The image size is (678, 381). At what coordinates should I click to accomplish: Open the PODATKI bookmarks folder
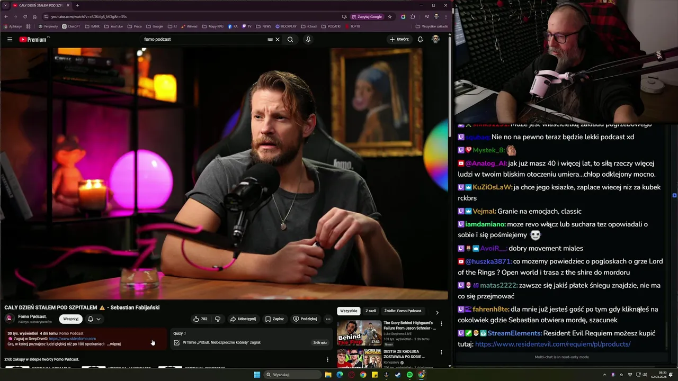tap(331, 26)
